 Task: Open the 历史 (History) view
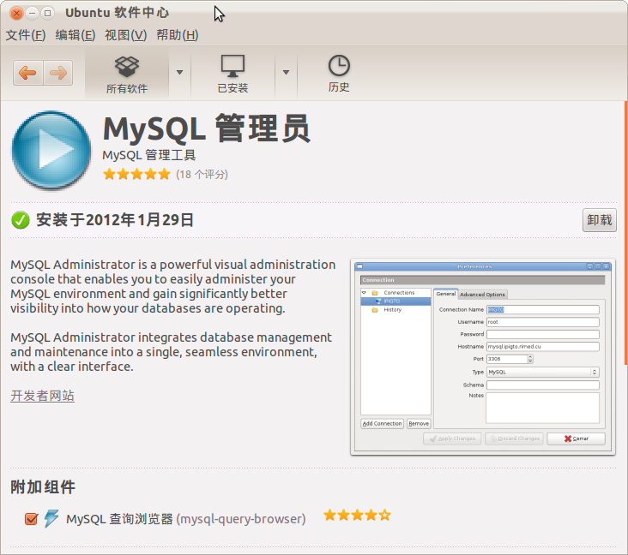339,75
